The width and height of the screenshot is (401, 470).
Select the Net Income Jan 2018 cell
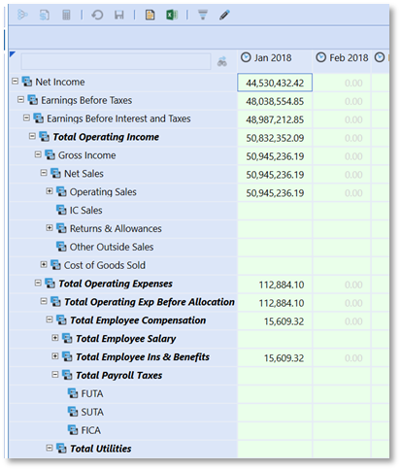click(x=275, y=83)
